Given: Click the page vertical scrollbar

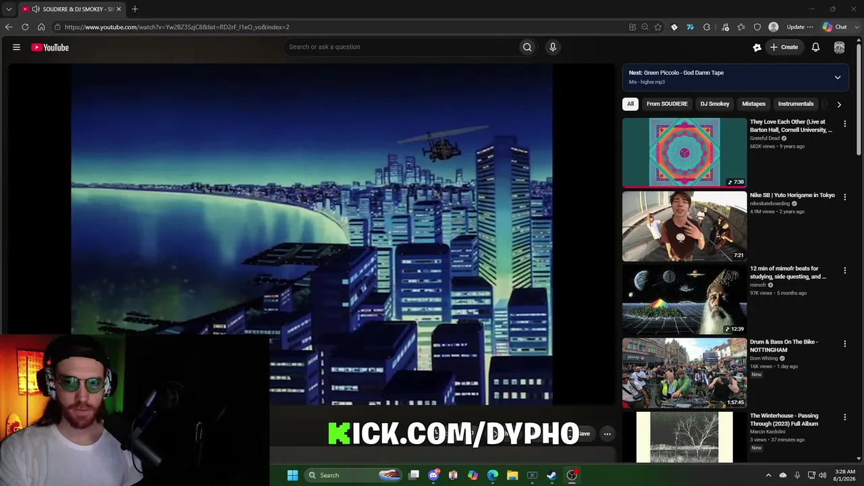Looking at the screenshot, I should tap(859, 100).
